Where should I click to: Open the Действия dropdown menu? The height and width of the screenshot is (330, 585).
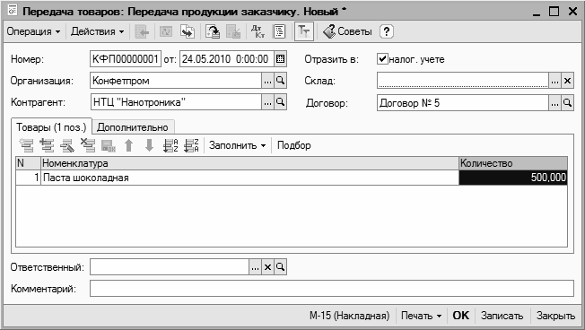[98, 31]
